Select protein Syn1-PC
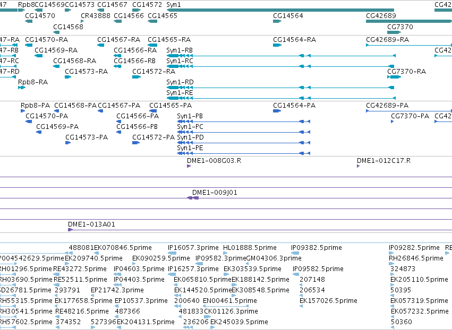This screenshot has height=330, width=452. (244, 132)
